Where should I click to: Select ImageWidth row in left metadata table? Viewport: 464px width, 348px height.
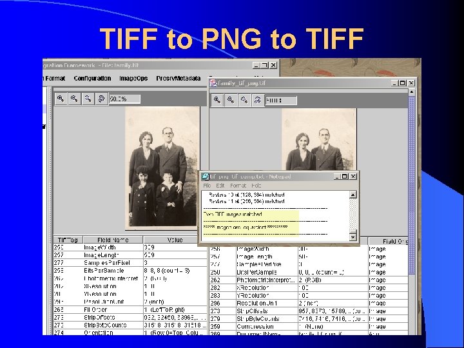click(130, 247)
